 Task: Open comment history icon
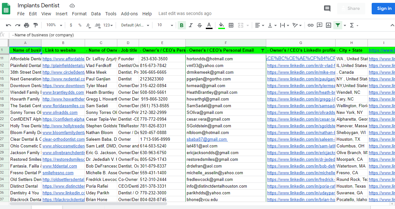[x=327, y=9]
